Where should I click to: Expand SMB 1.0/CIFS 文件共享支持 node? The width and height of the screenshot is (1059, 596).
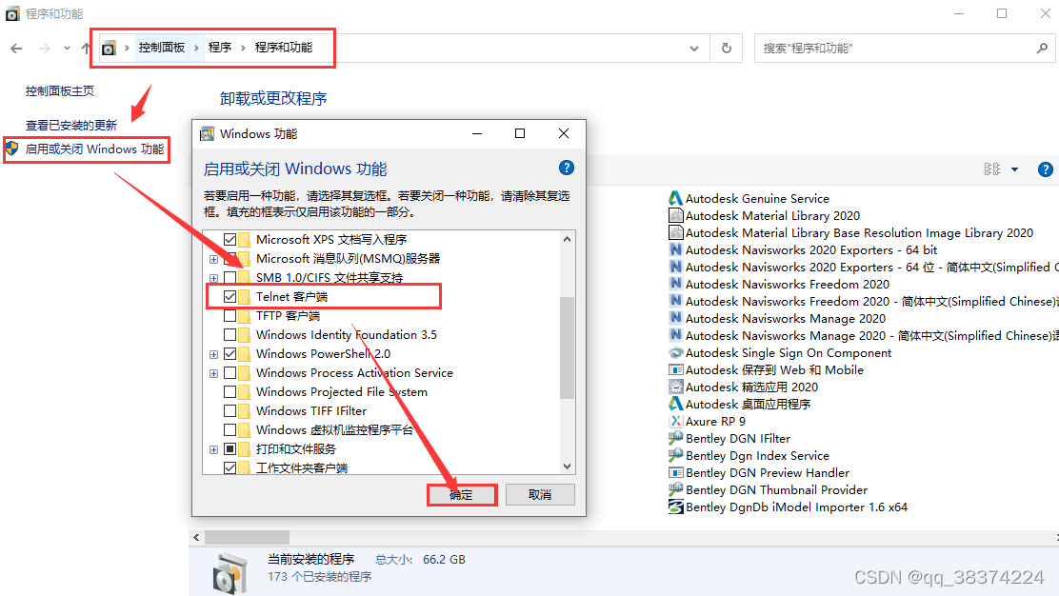pyautogui.click(x=213, y=278)
